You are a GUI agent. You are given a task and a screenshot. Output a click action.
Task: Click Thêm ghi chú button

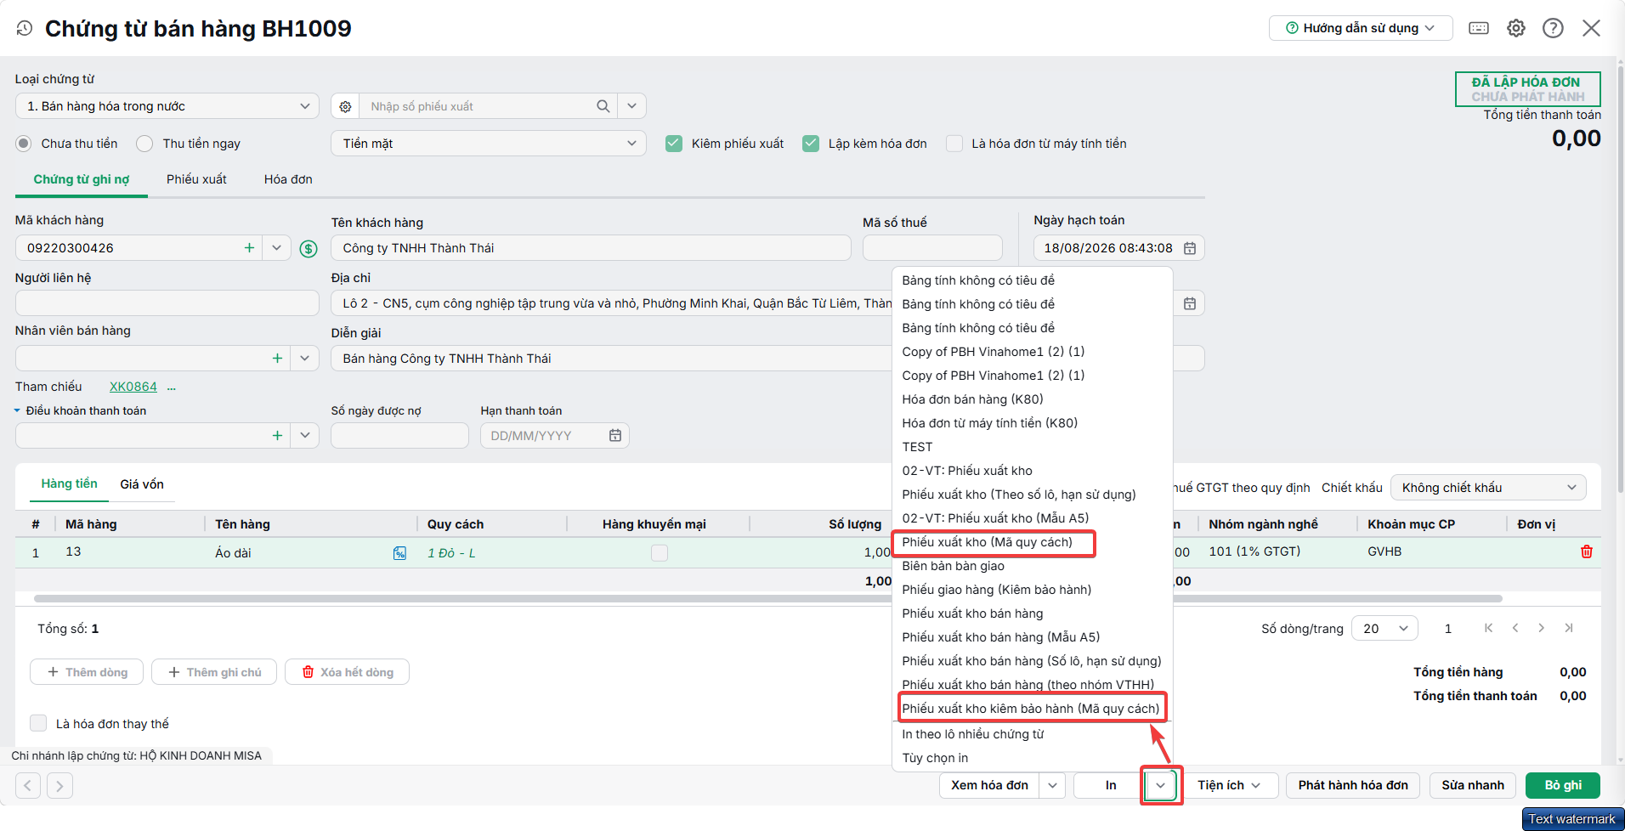(214, 672)
